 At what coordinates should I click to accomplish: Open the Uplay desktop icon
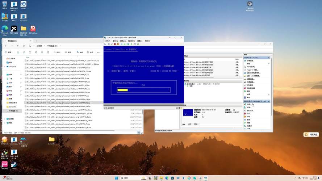[24, 5]
